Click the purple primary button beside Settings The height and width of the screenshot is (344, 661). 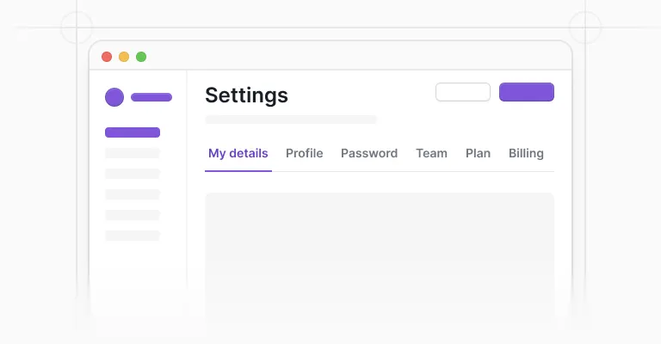(527, 92)
